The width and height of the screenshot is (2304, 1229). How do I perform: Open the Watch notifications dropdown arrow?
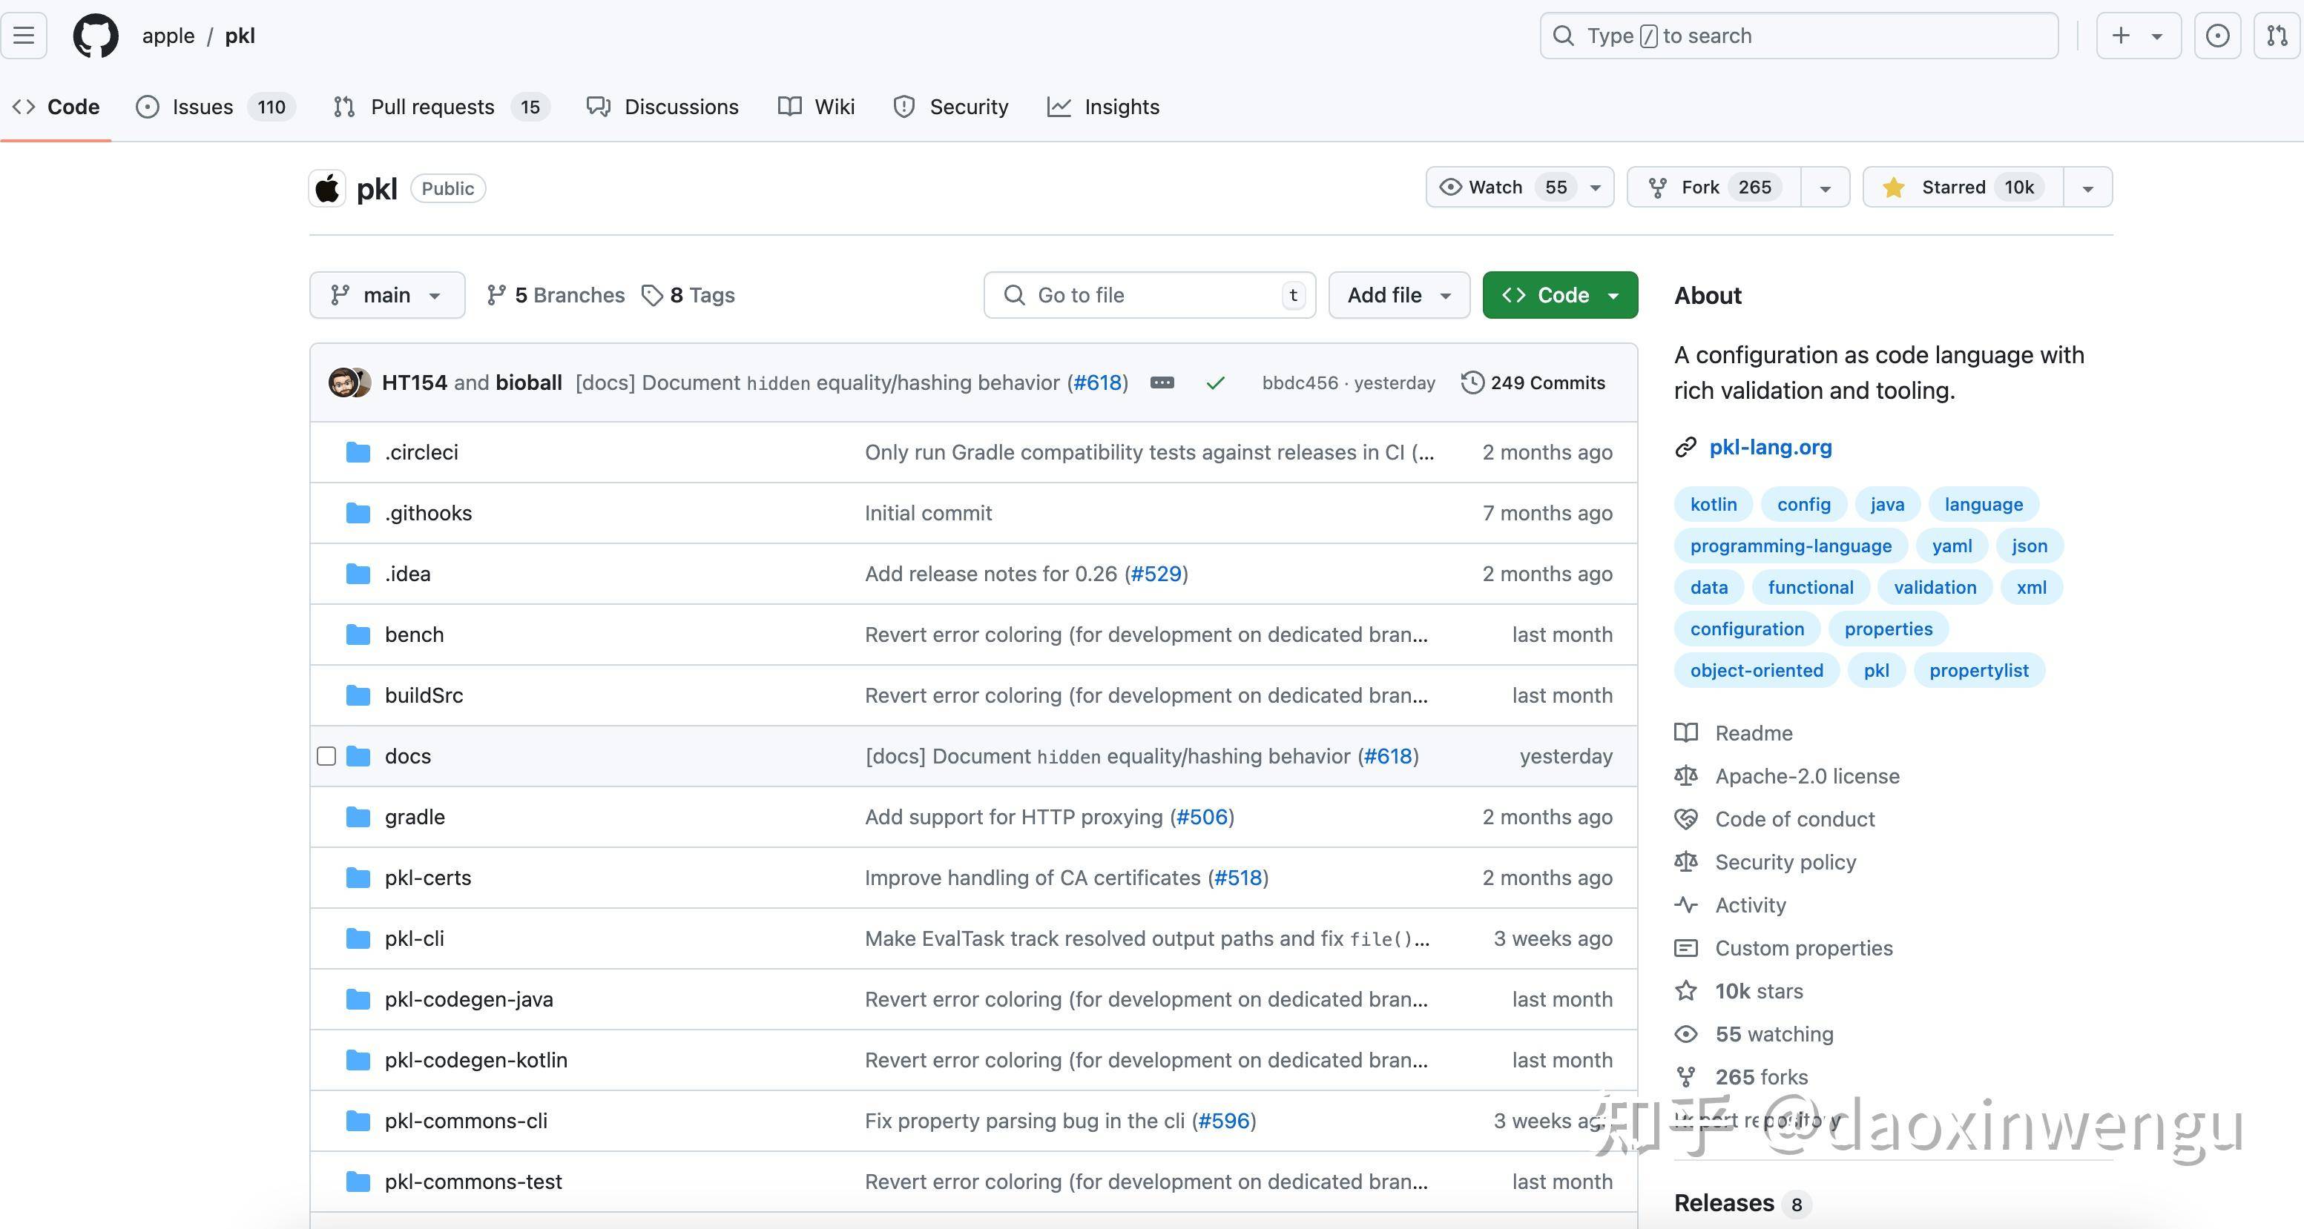1596,188
